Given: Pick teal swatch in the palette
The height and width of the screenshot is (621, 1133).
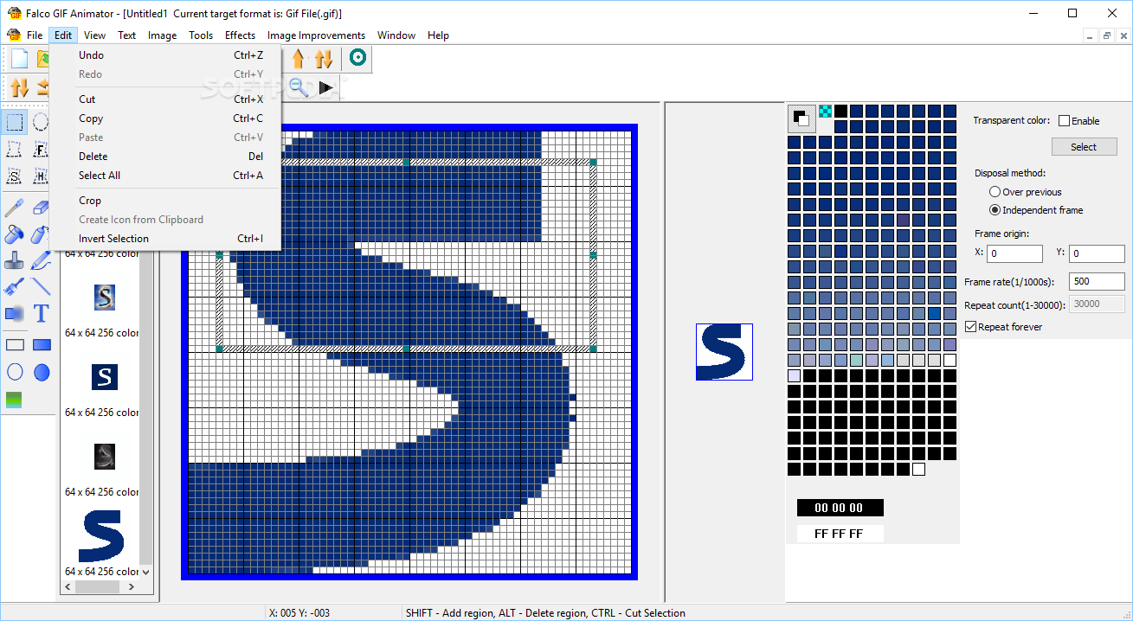Looking at the screenshot, I should 856,360.
